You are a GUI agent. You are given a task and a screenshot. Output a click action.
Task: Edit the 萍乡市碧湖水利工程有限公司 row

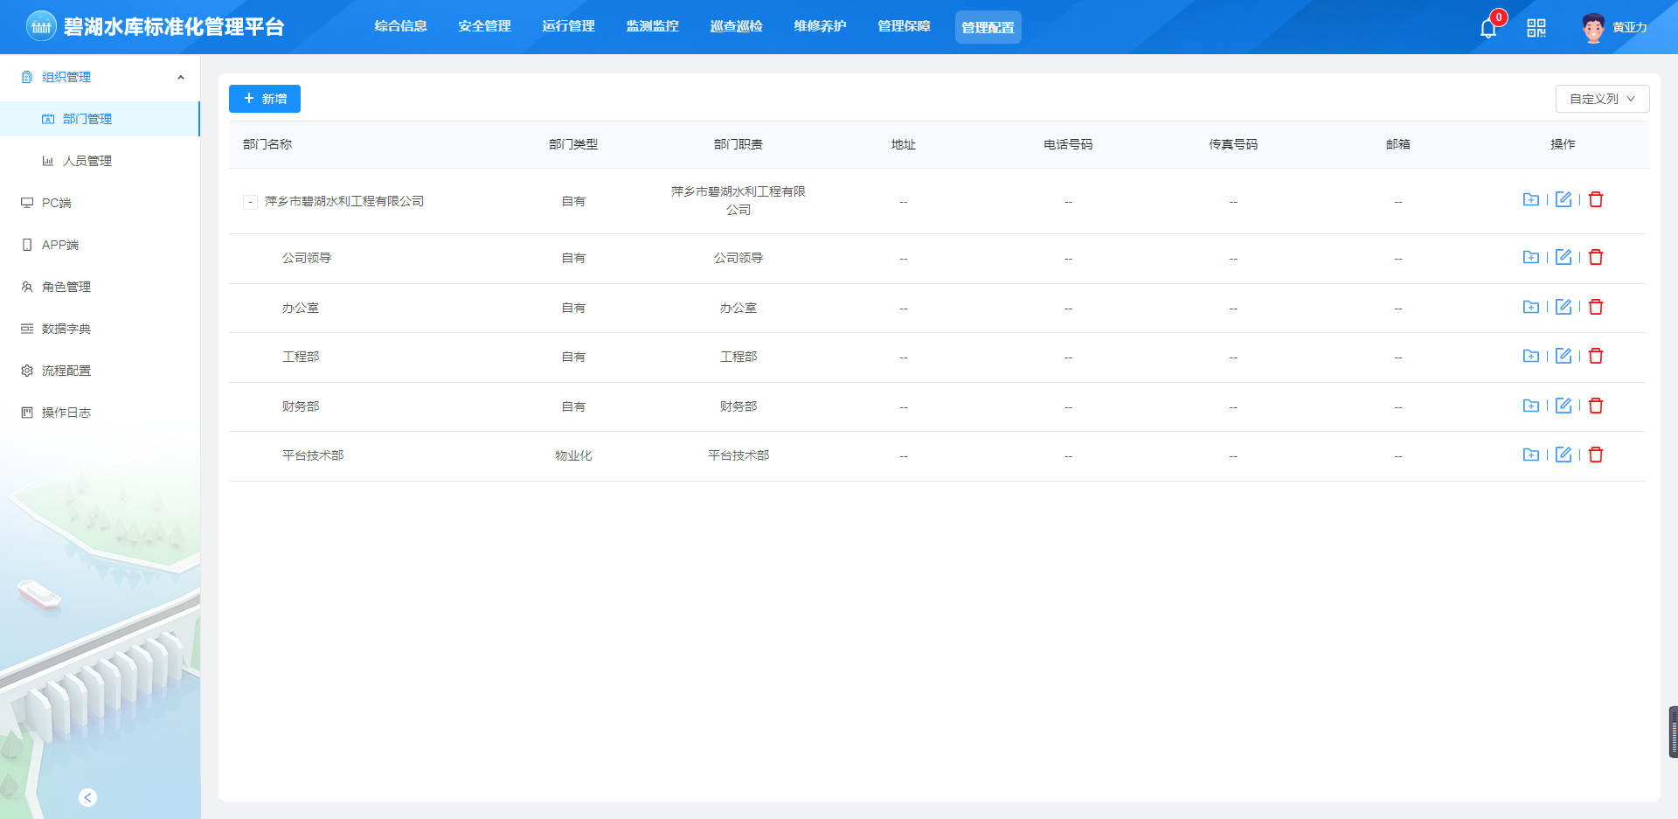(1564, 199)
